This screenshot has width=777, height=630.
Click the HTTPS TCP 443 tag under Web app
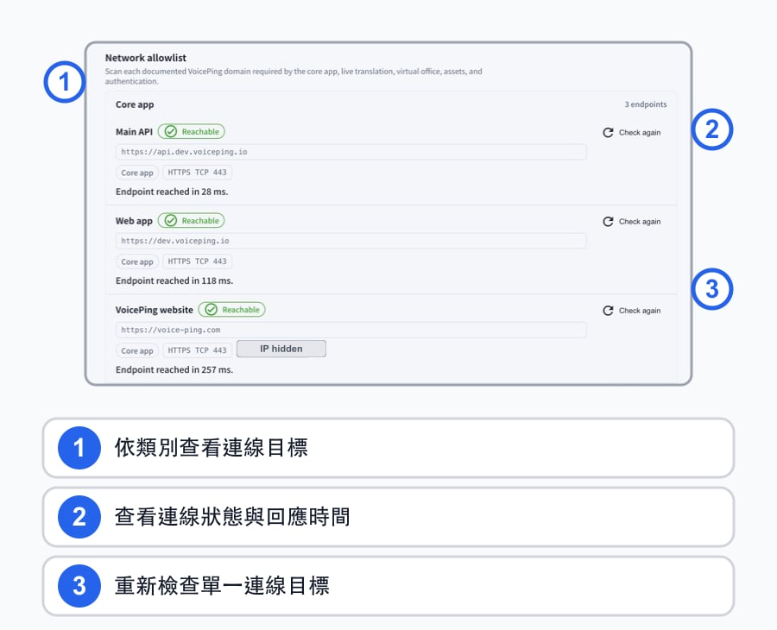[x=197, y=261]
